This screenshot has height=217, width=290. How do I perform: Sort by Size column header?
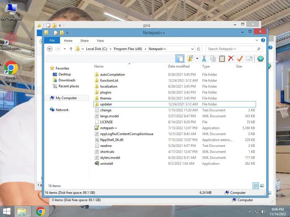[x=239, y=66]
